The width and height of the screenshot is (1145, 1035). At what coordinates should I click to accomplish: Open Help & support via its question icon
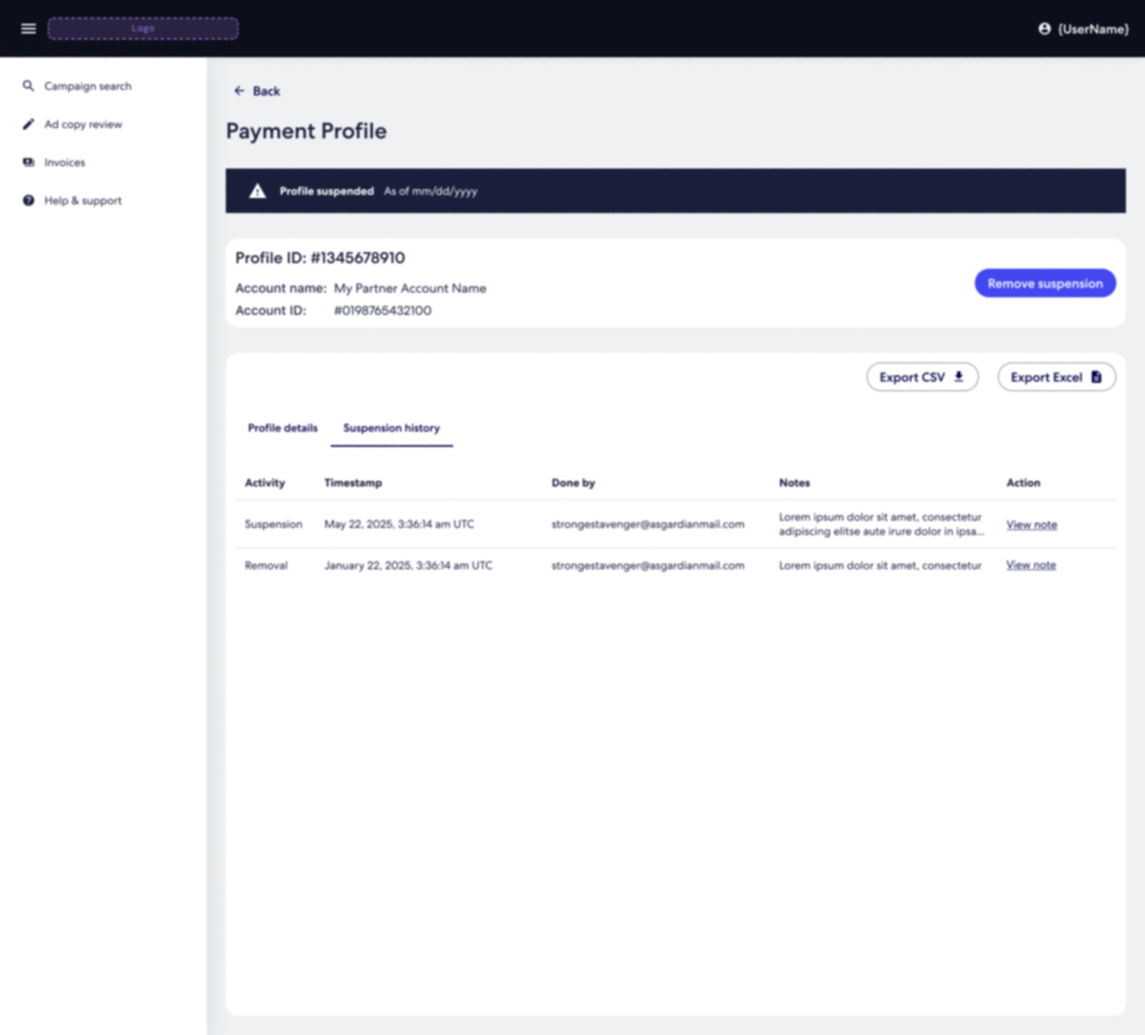[x=29, y=200]
